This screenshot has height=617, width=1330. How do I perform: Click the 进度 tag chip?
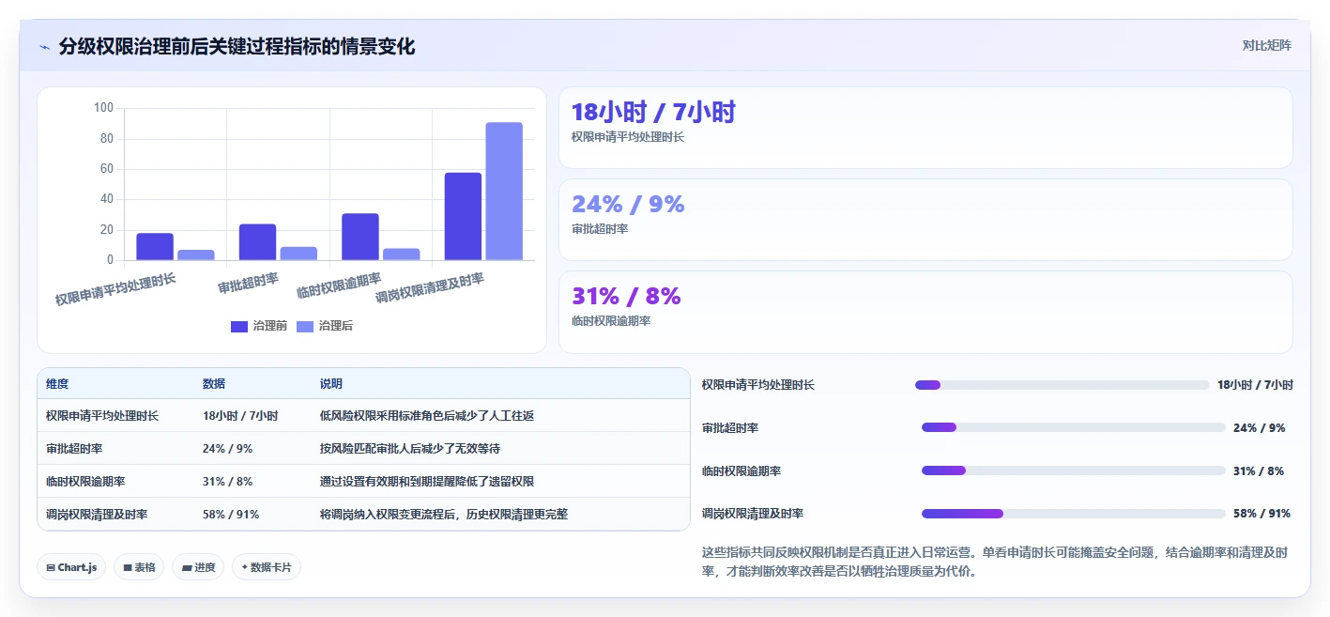click(x=198, y=567)
